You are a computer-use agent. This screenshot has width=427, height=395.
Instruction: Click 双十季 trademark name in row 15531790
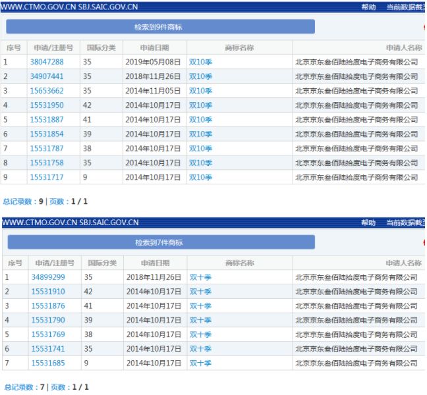pyautogui.click(x=200, y=320)
